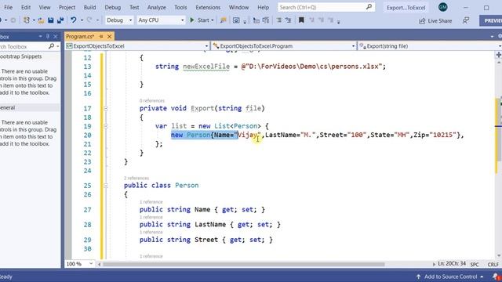The height and width of the screenshot is (282, 502).
Task: Close the Program.cs tab
Action: tap(109, 37)
